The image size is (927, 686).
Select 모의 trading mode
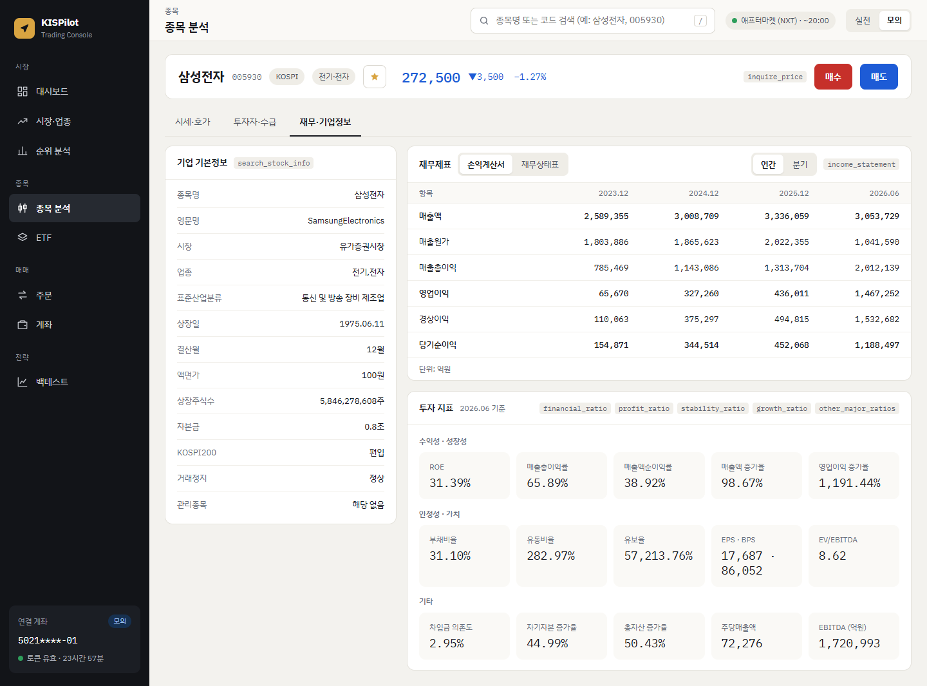894,21
